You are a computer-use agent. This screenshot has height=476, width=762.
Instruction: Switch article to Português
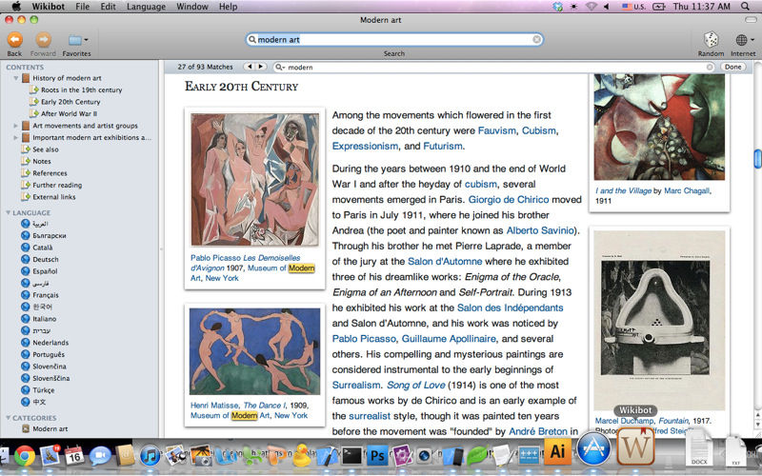tap(49, 354)
